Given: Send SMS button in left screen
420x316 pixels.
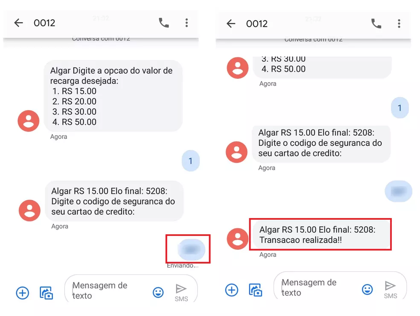Looking at the screenshot, I should tap(181, 293).
